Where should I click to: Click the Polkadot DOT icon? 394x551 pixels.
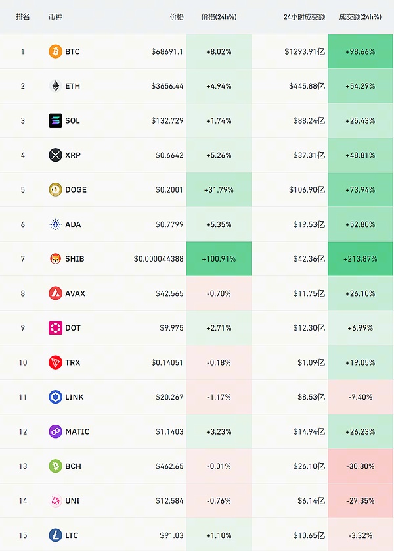[x=56, y=328]
